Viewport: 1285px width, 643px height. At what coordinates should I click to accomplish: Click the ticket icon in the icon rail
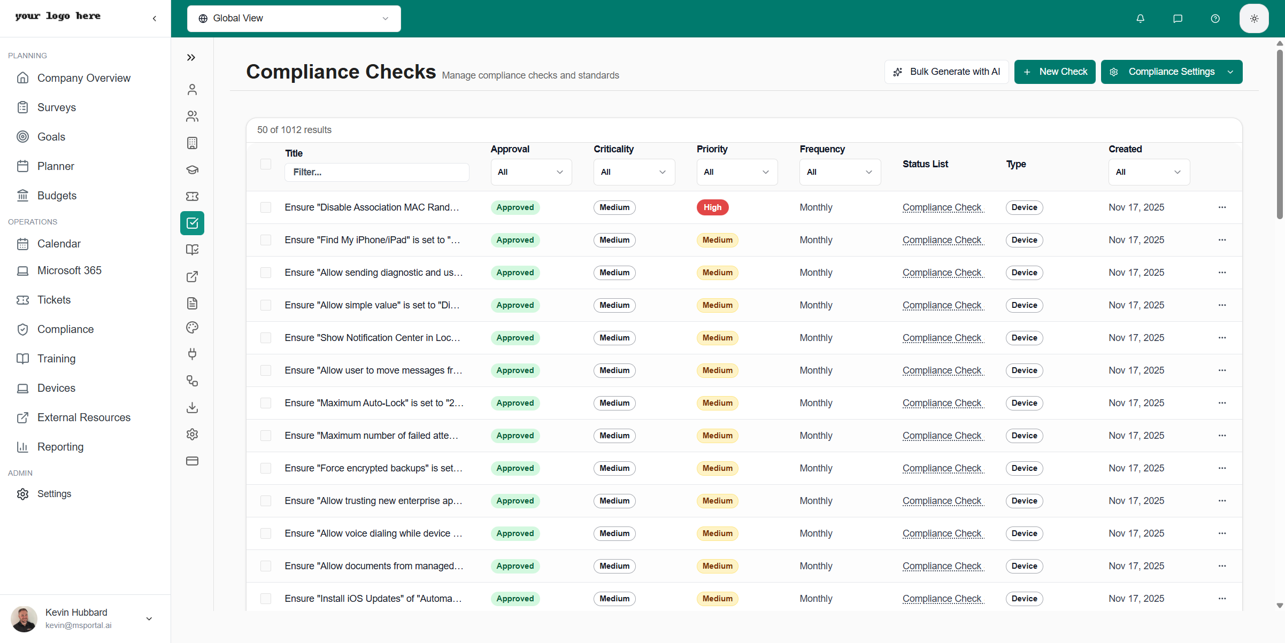click(193, 196)
